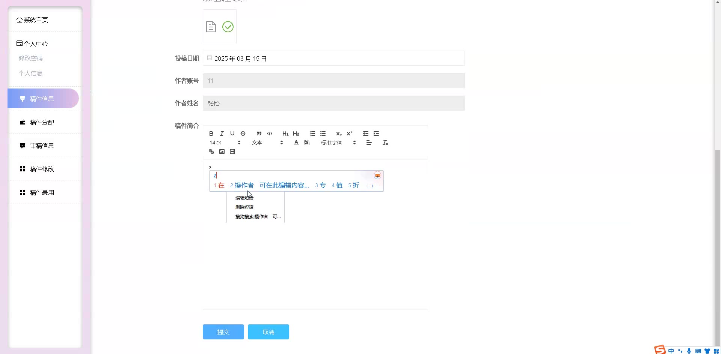Viewport: 721px width, 354px height.
Task: Toggle underline formatting in the editor
Action: (232, 133)
